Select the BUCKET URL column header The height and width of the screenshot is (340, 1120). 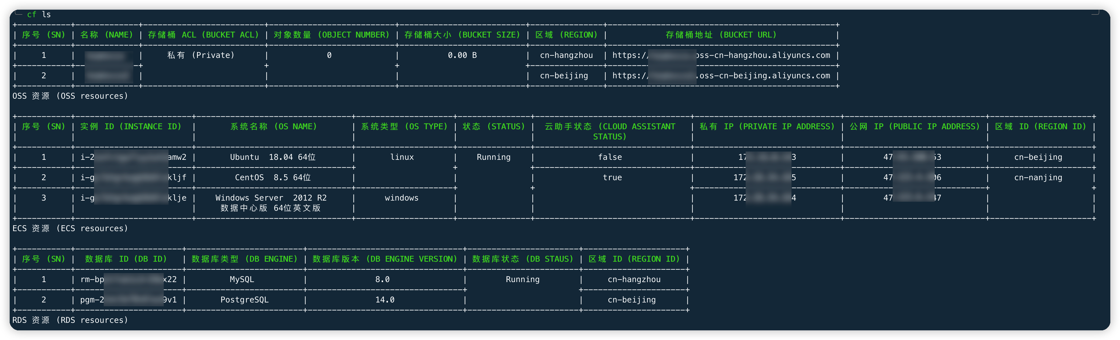(x=721, y=35)
